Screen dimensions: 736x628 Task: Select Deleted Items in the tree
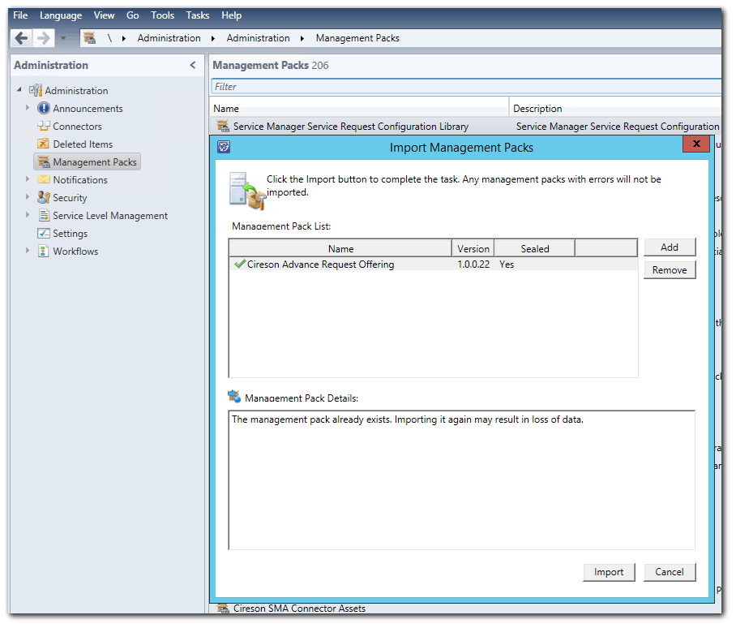tap(83, 144)
